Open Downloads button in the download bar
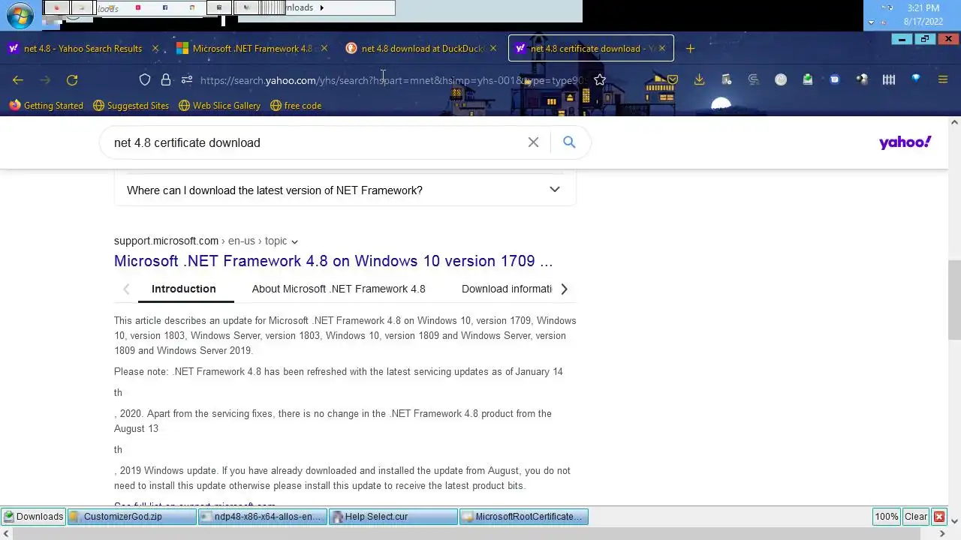 (x=33, y=517)
